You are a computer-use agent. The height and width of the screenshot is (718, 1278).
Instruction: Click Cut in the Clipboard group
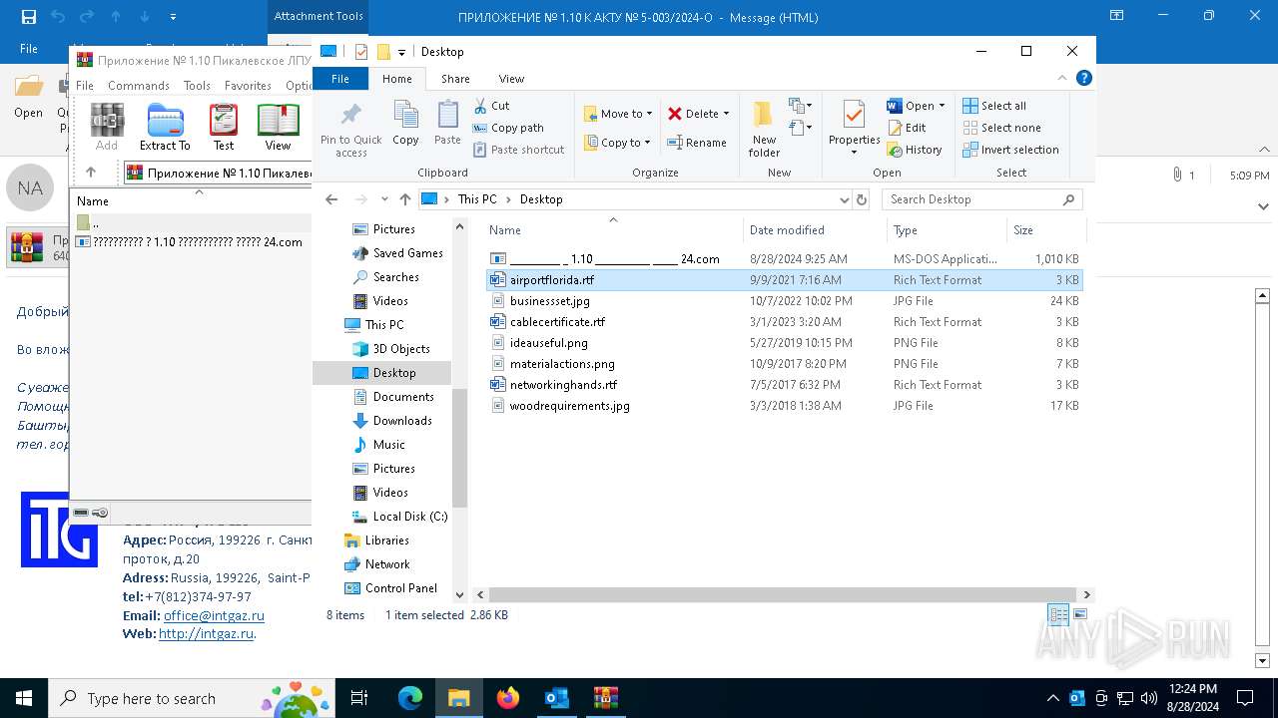491,106
